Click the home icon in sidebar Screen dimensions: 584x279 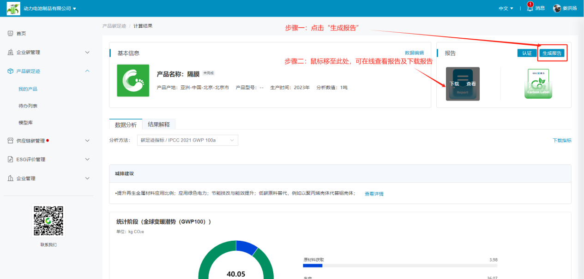(x=11, y=33)
